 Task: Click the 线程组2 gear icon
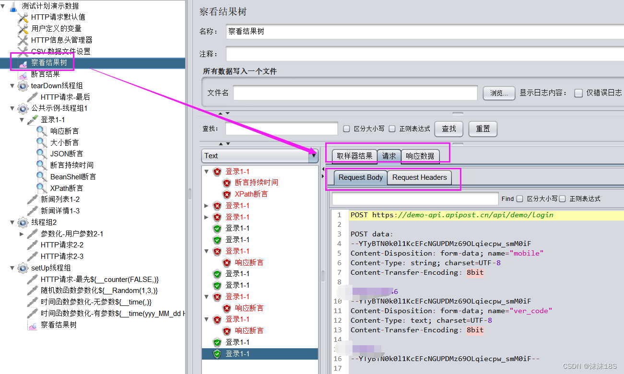(x=23, y=222)
